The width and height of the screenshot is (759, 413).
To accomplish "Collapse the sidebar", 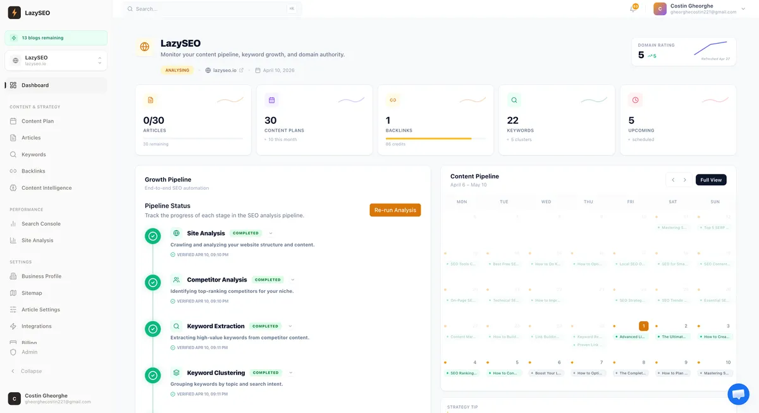I will [x=26, y=371].
